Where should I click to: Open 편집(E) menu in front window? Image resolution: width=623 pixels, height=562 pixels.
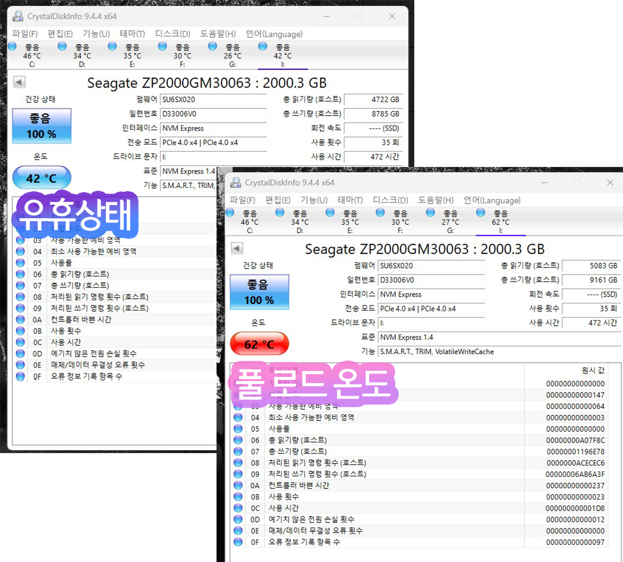pyautogui.click(x=278, y=200)
